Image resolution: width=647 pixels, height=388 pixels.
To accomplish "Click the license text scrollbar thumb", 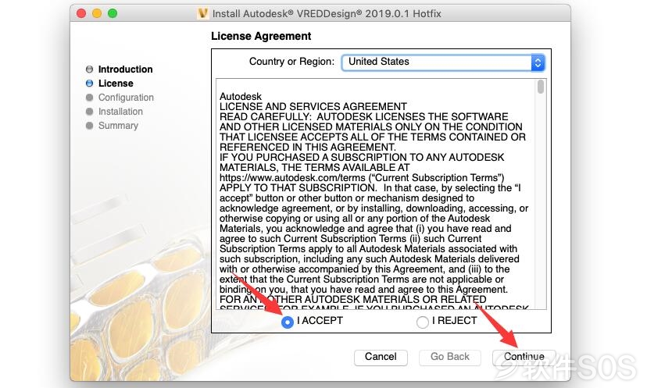I will click(x=541, y=87).
